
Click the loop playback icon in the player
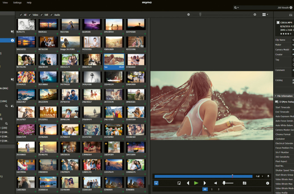pos(179,183)
